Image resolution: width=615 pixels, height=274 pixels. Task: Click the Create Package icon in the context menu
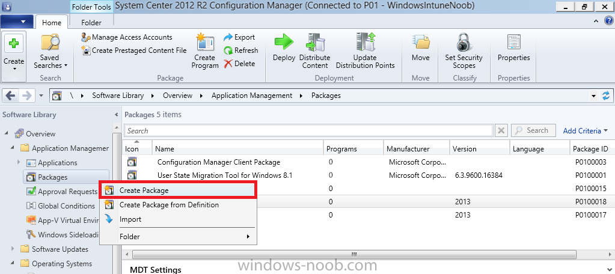(x=109, y=190)
